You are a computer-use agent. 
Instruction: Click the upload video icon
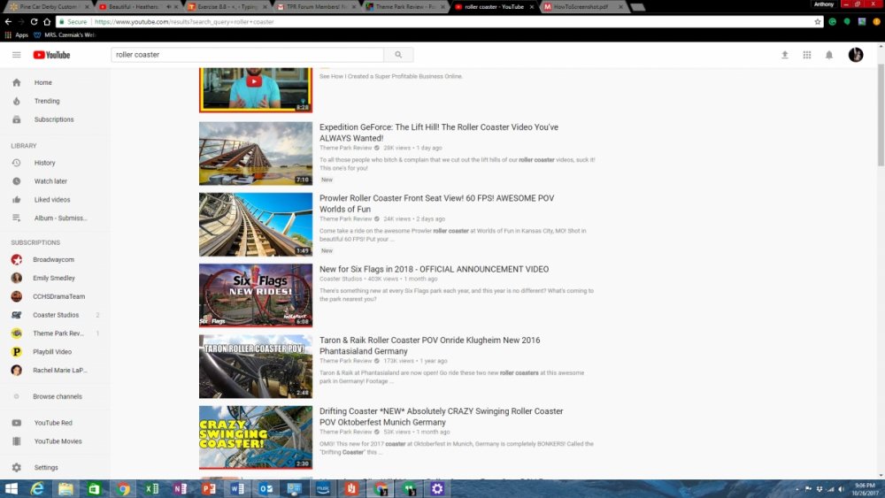click(784, 55)
